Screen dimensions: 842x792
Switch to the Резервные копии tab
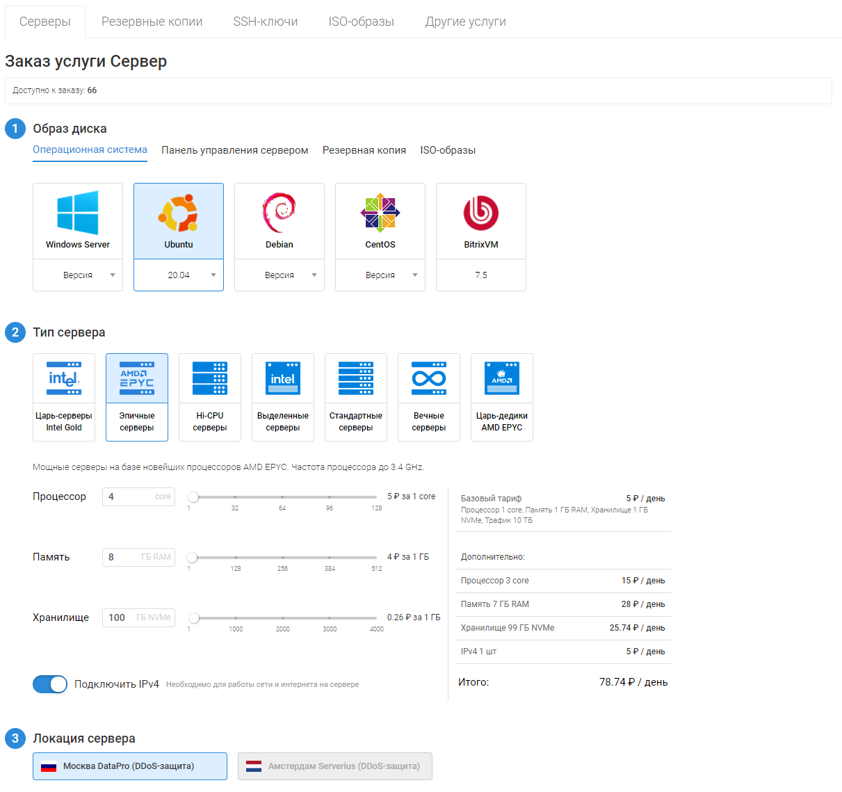[152, 22]
